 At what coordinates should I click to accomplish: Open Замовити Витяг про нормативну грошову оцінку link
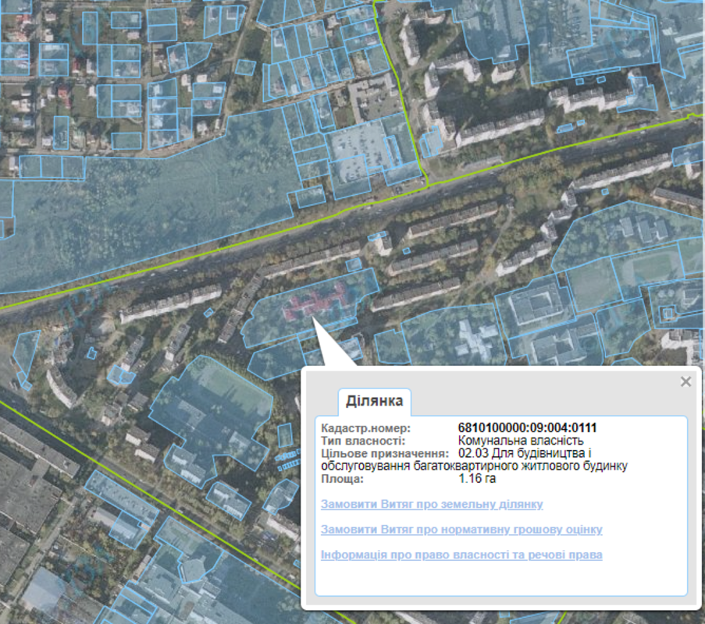pyautogui.click(x=461, y=530)
